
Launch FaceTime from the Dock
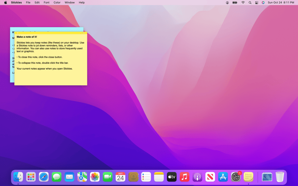(108, 177)
